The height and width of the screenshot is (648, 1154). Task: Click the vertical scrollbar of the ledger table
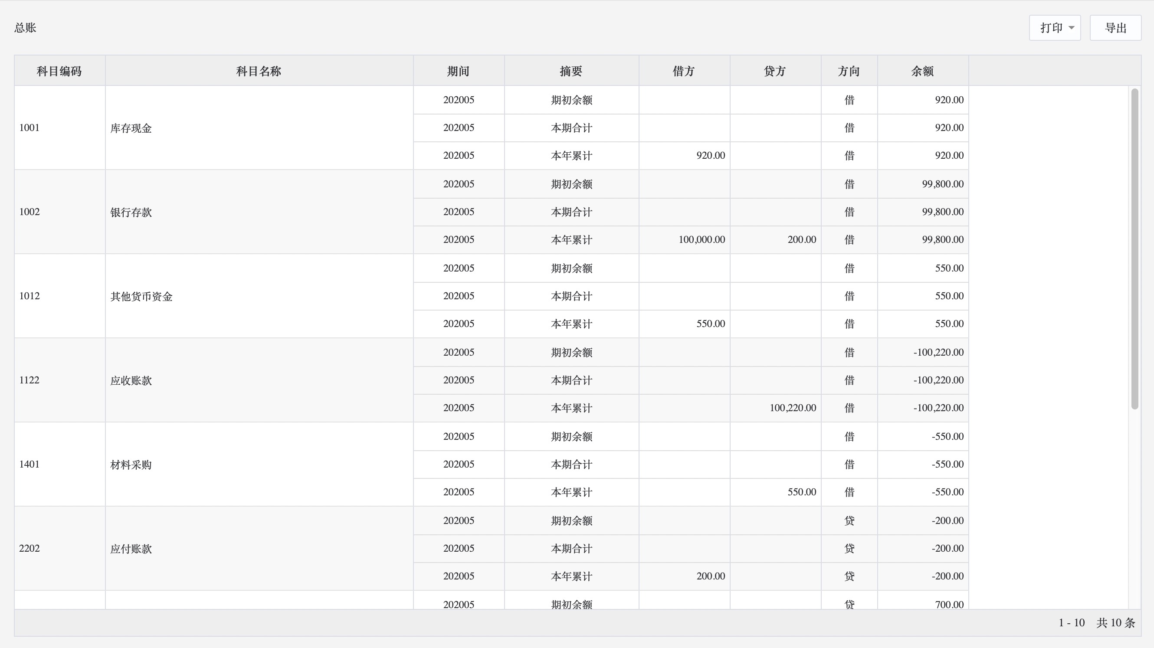click(x=1134, y=249)
